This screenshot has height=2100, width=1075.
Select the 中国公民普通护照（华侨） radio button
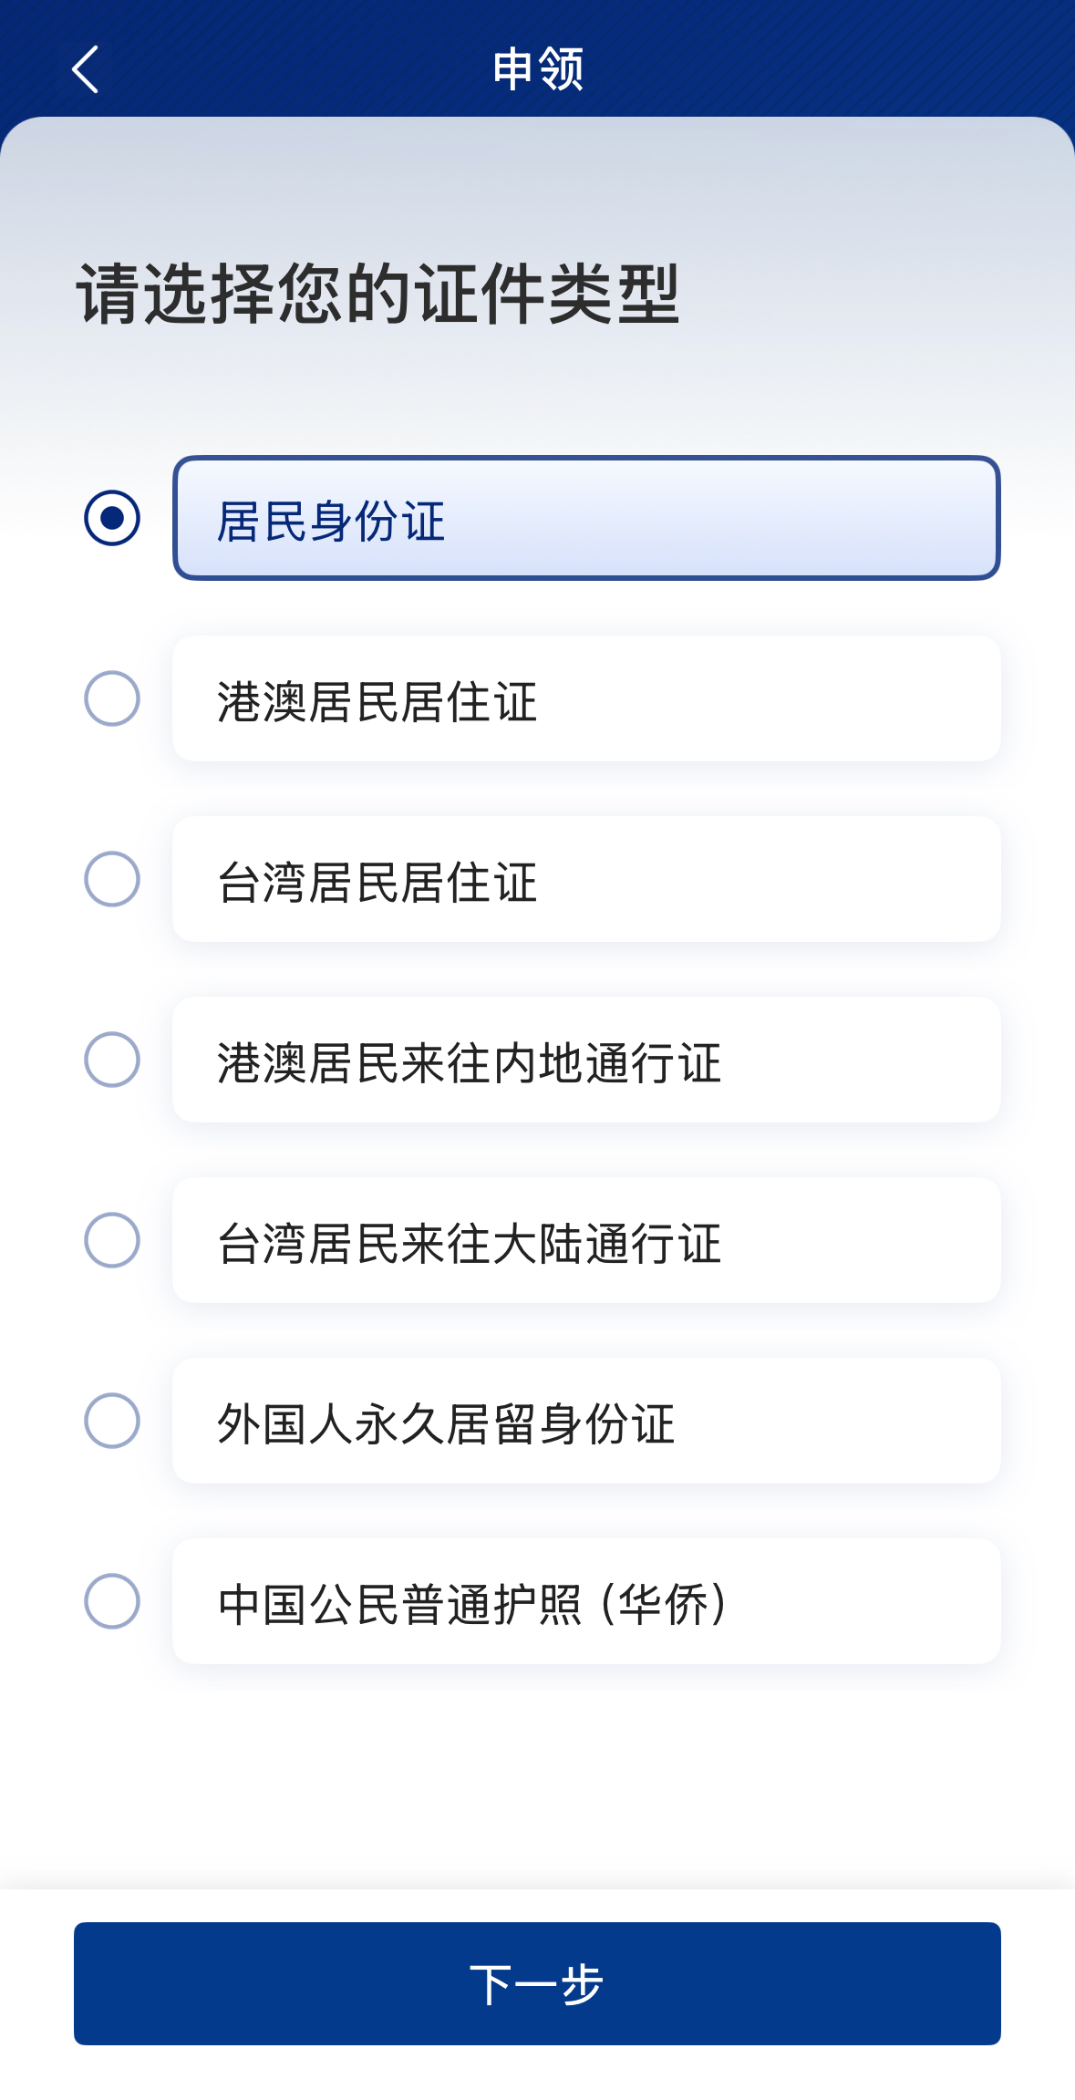[x=112, y=1601]
